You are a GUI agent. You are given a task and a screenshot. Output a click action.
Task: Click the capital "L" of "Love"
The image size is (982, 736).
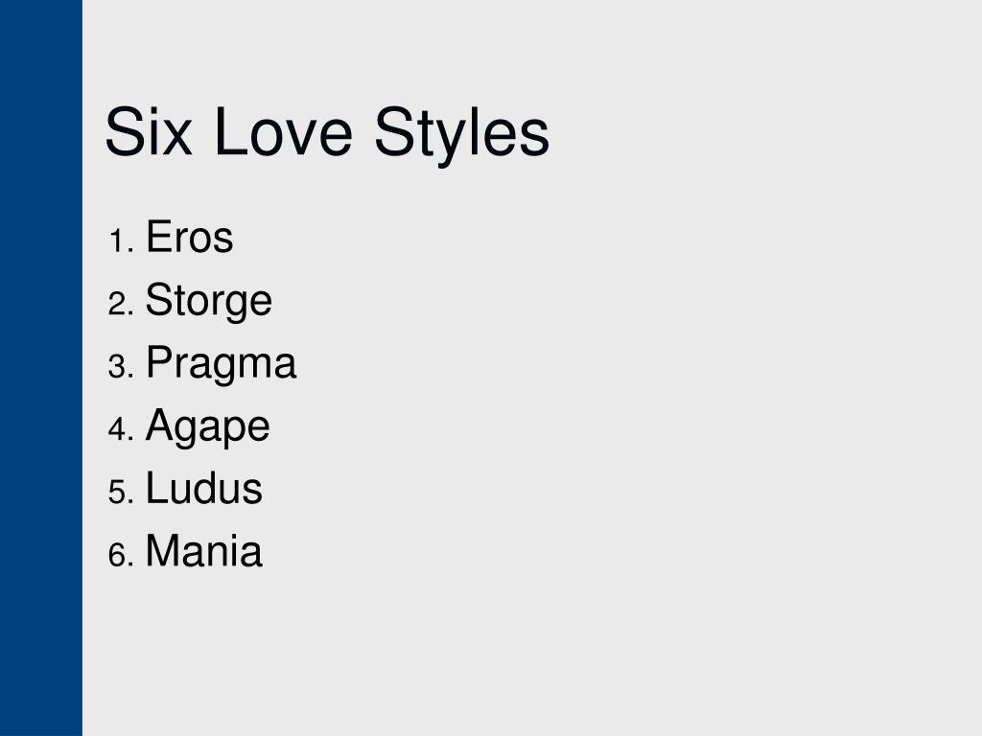[230, 132]
